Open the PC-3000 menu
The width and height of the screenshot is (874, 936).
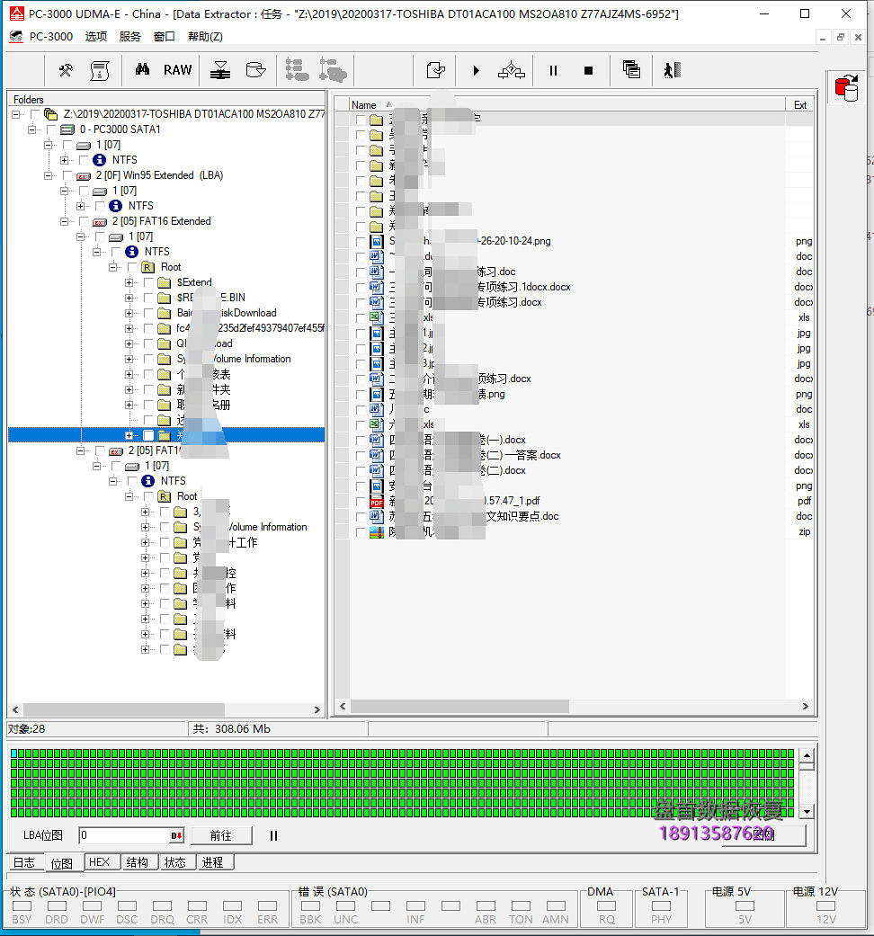coord(51,36)
